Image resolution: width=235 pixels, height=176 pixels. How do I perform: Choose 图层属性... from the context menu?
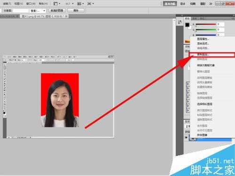[x=203, y=39]
